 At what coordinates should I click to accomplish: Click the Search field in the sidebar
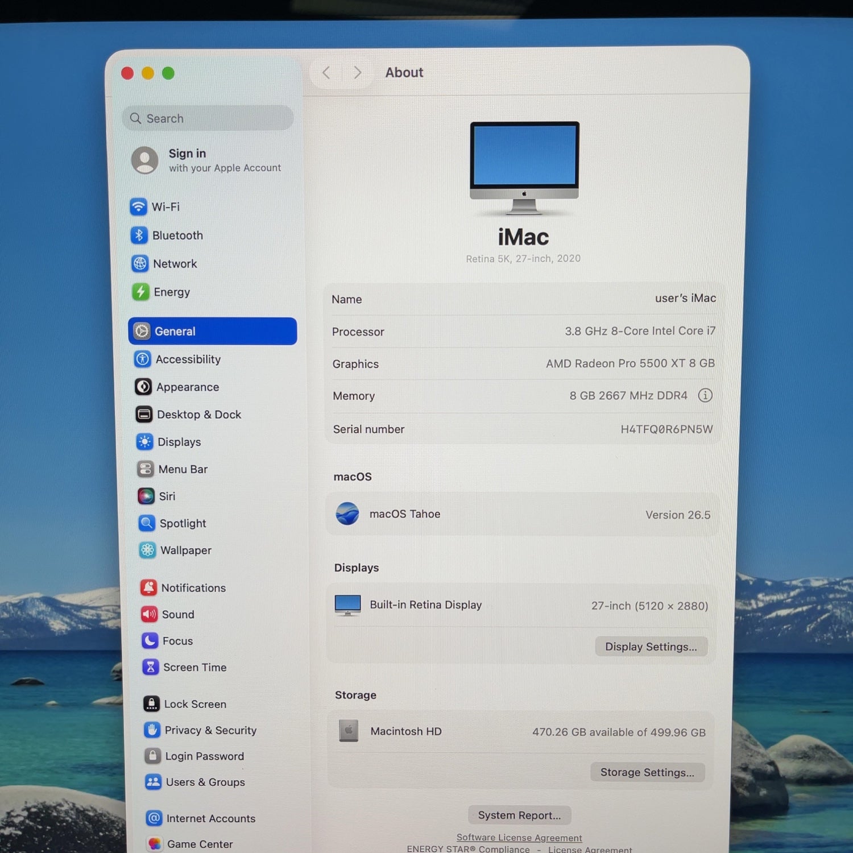[208, 118]
